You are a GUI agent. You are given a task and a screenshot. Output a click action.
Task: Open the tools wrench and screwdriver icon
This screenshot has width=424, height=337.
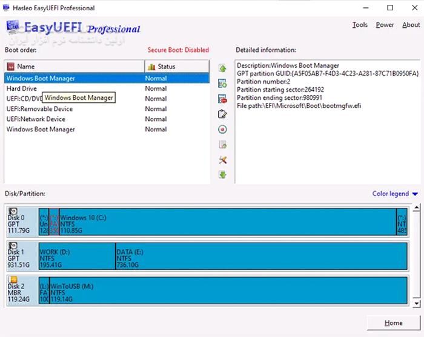point(222,160)
